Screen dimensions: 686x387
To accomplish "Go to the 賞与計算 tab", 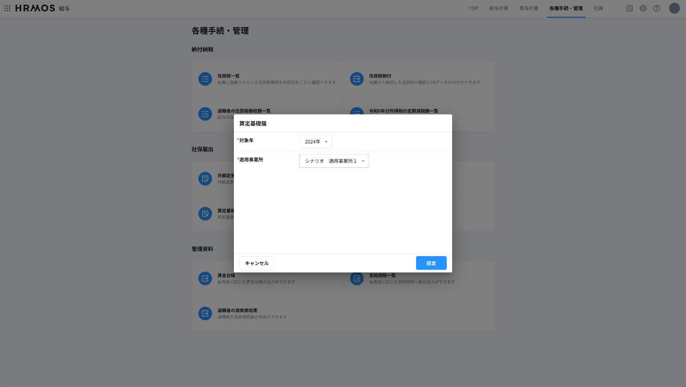I will coord(529,8).
